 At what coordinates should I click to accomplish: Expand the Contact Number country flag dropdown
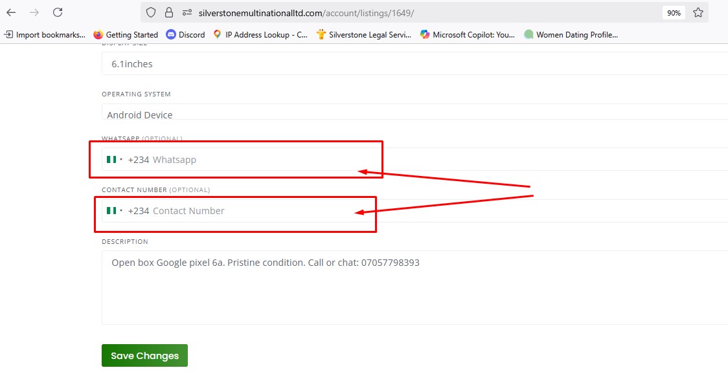click(114, 211)
